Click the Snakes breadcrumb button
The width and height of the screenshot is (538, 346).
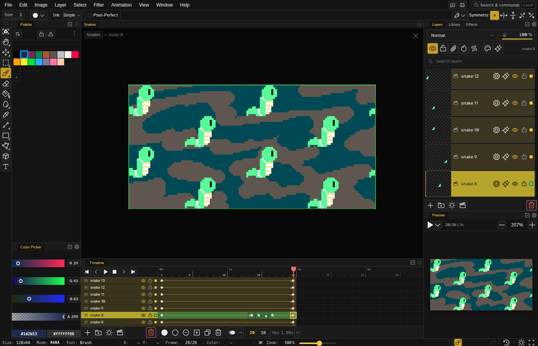(x=93, y=35)
